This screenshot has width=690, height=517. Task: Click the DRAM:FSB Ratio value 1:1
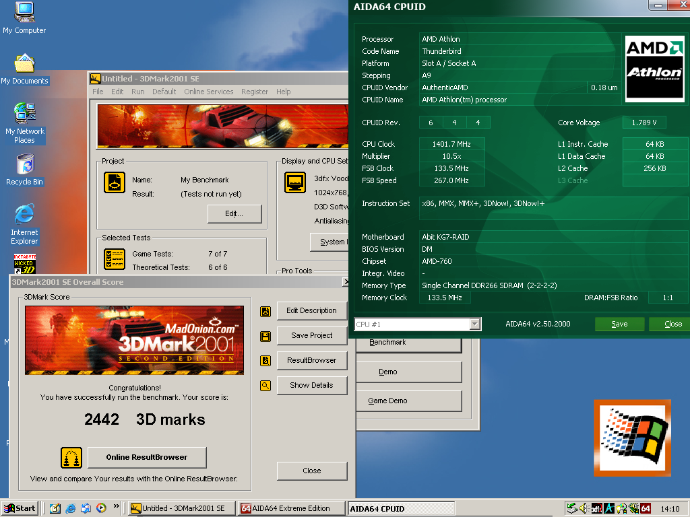[x=668, y=298]
